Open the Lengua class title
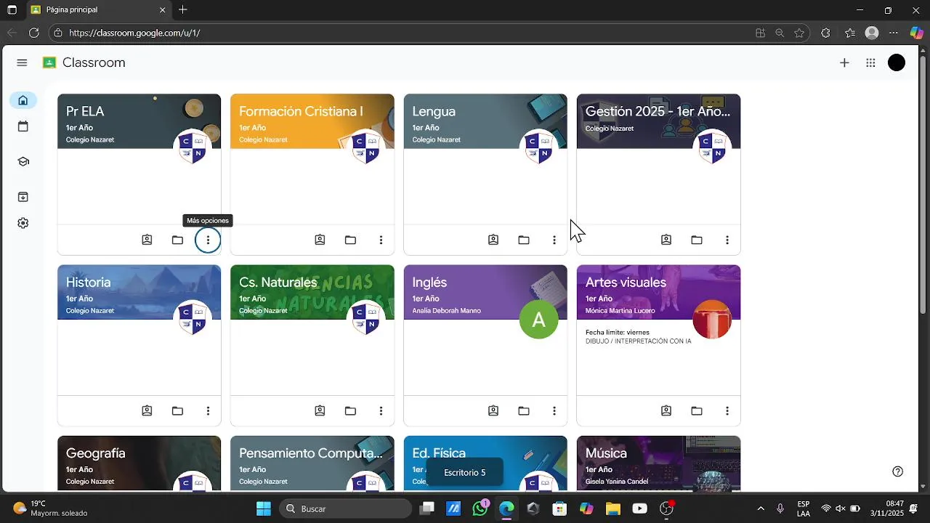 click(434, 111)
